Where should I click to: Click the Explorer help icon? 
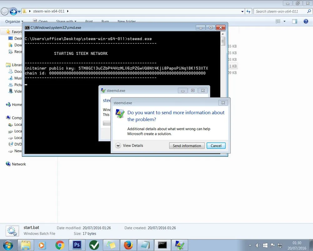[x=305, y=21]
